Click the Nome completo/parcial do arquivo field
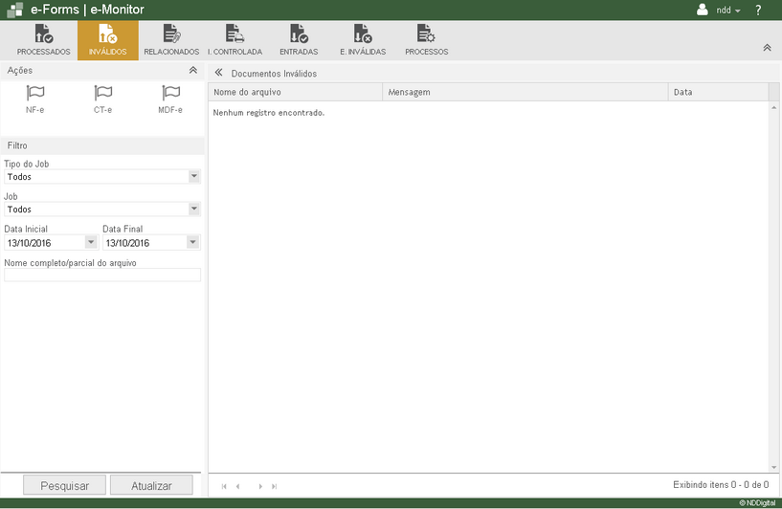 click(x=102, y=275)
